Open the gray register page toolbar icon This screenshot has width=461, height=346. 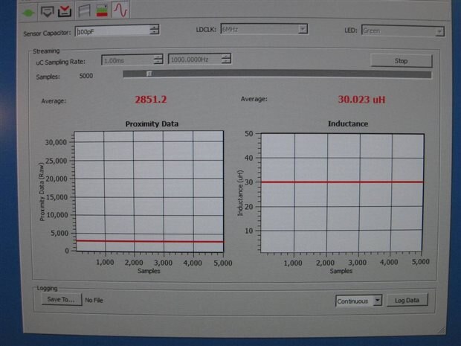pyautogui.click(x=84, y=11)
